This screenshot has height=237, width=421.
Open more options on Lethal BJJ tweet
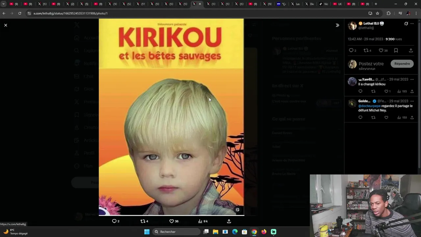point(412,24)
